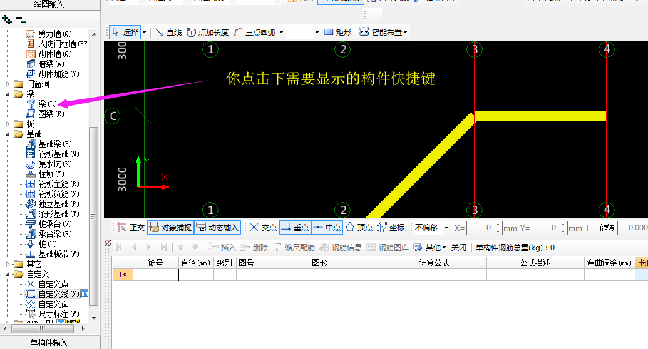
Task: Click the 删除 row button
Action: 255,248
